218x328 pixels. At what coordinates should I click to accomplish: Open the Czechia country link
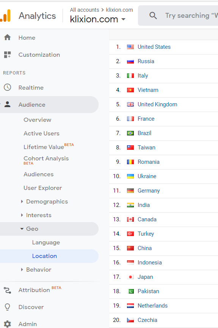(x=147, y=320)
